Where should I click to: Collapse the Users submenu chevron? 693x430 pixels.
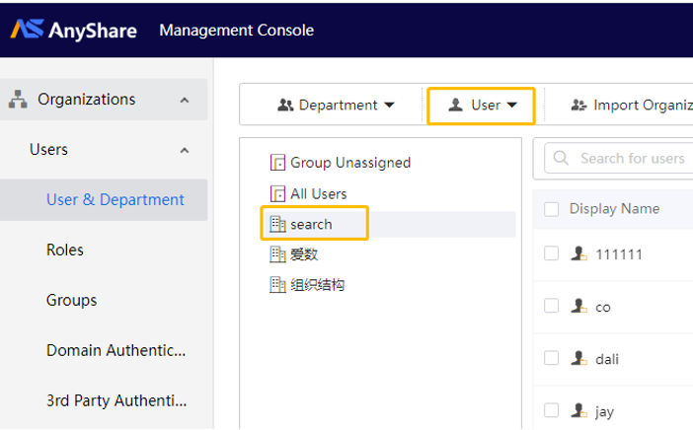[185, 151]
